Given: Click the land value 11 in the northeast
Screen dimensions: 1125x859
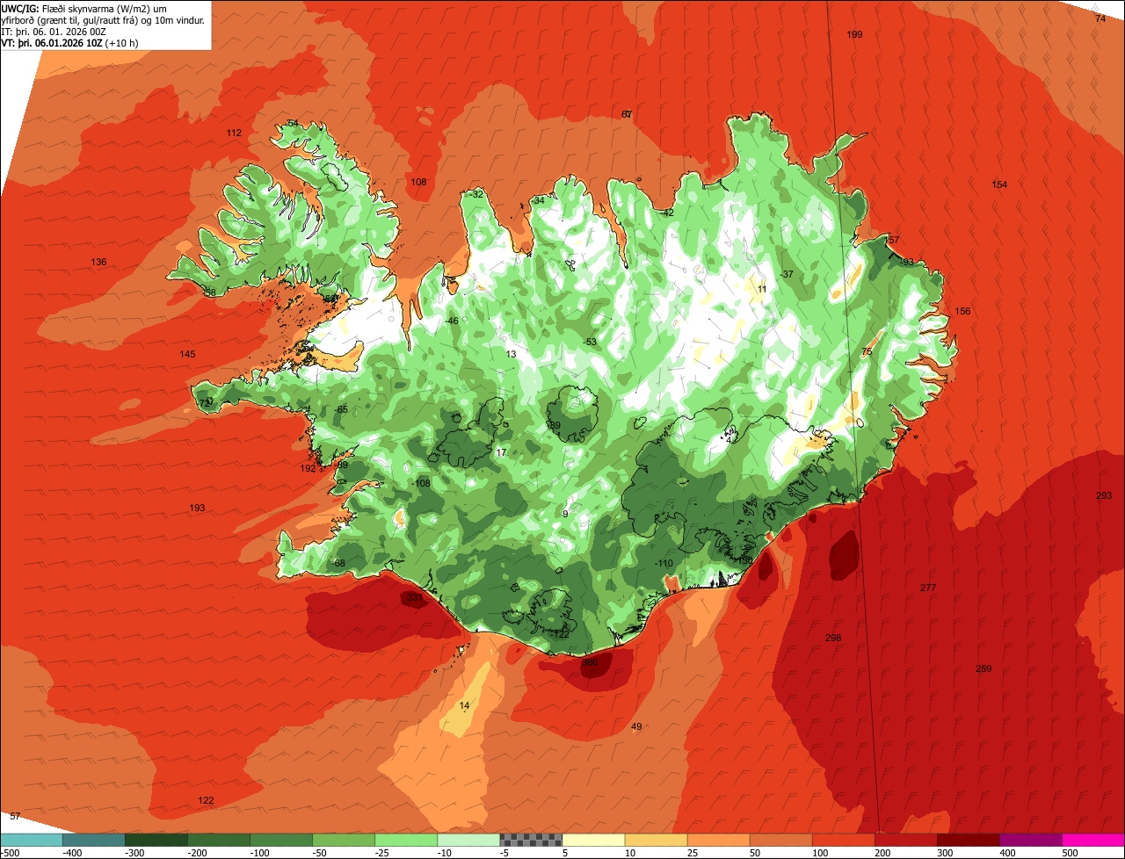Looking at the screenshot, I should (762, 289).
